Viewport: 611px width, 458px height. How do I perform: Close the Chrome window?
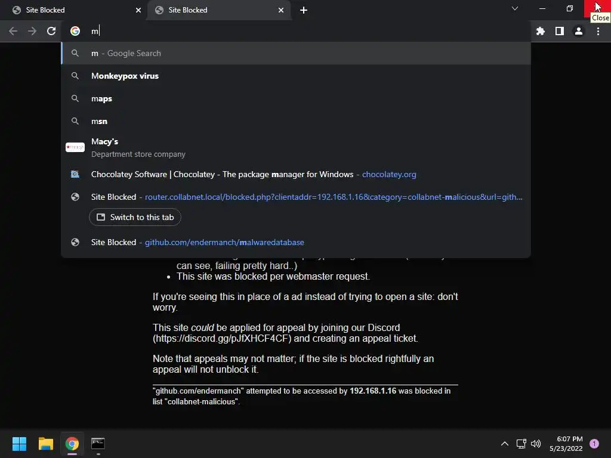[597, 8]
